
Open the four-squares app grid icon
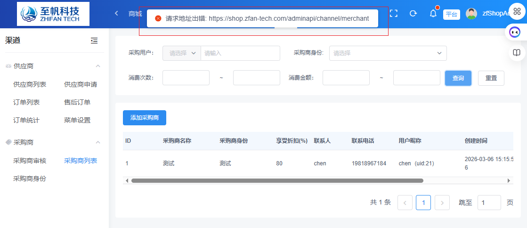pyautogui.click(x=517, y=12)
